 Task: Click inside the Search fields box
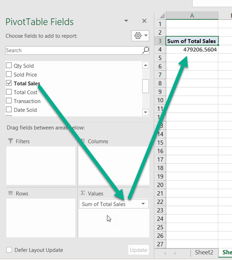(74, 50)
